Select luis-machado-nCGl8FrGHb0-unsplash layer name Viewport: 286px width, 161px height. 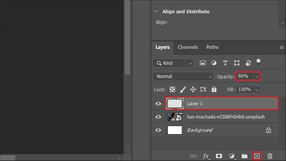coord(226,117)
